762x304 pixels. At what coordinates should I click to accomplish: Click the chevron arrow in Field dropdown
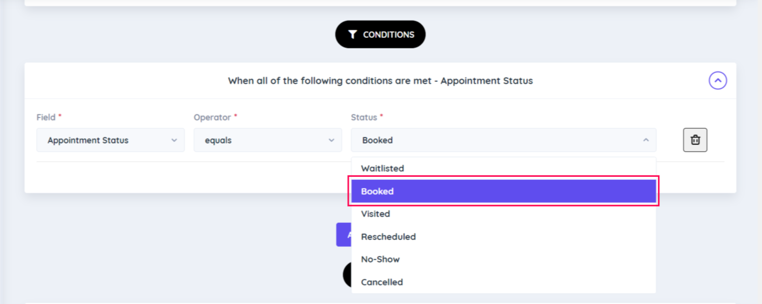[174, 140]
